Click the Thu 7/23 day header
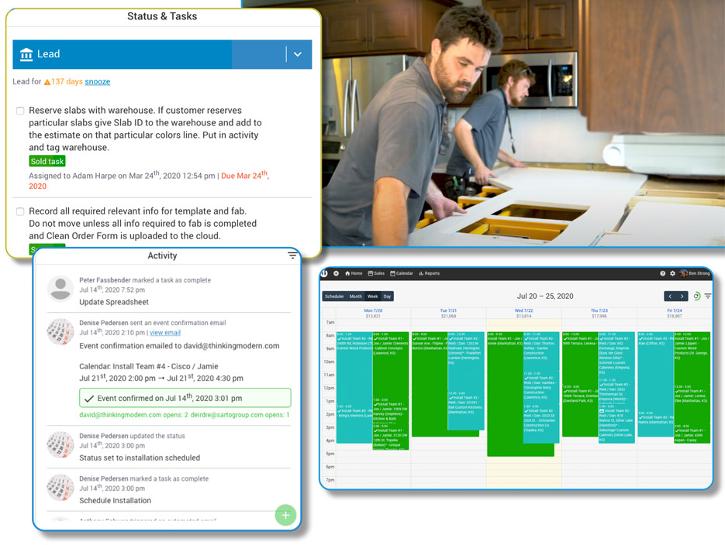Viewport: 725px width, 545px height. (599, 310)
